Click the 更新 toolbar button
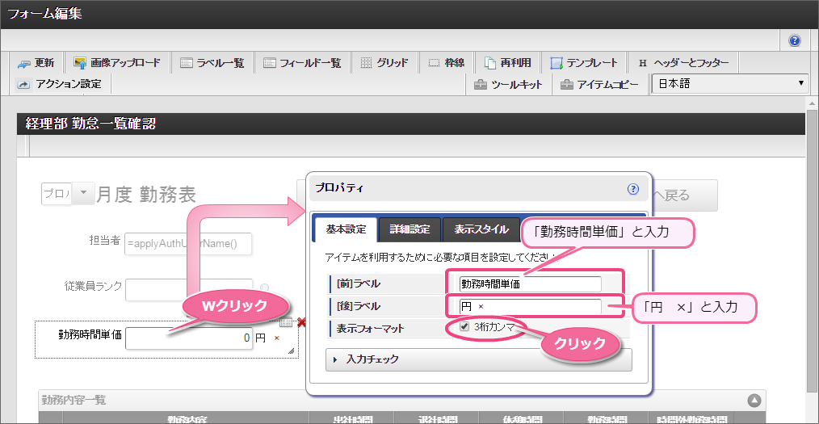The image size is (819, 424). [36, 63]
